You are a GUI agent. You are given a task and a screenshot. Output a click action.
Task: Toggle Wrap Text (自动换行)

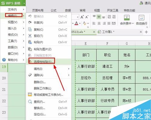141,20
